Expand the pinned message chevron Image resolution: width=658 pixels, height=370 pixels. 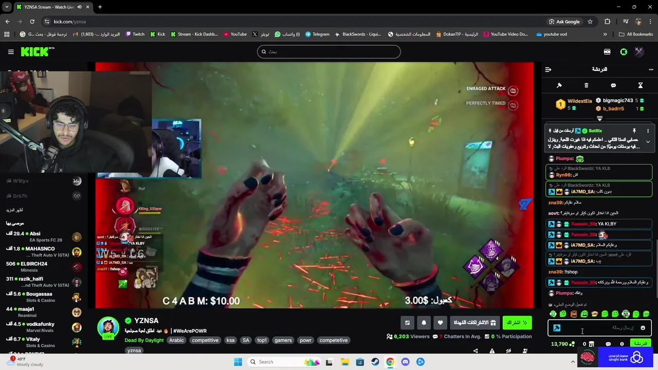[648, 142]
